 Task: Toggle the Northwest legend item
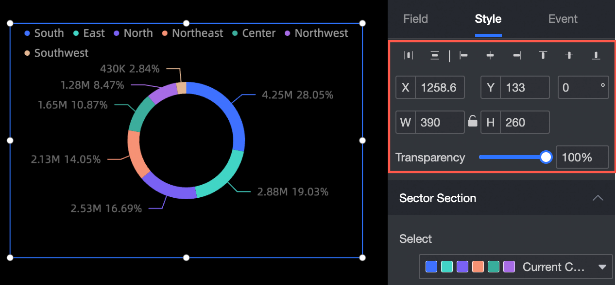[316, 33]
